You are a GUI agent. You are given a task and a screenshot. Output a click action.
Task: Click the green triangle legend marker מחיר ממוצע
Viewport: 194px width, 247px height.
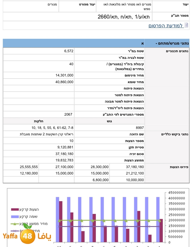pos(15,224)
